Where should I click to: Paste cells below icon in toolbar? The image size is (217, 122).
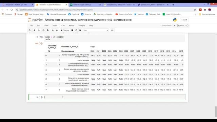pyautogui.click(x=48, y=30)
